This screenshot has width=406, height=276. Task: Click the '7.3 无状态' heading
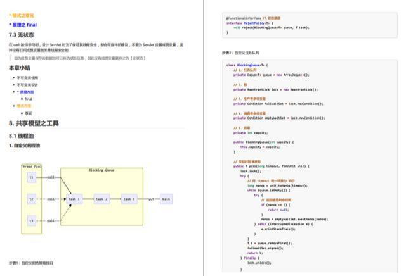21,35
